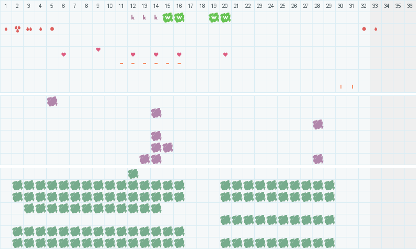
Task: Select the day 17 column header
Action: 191,5
